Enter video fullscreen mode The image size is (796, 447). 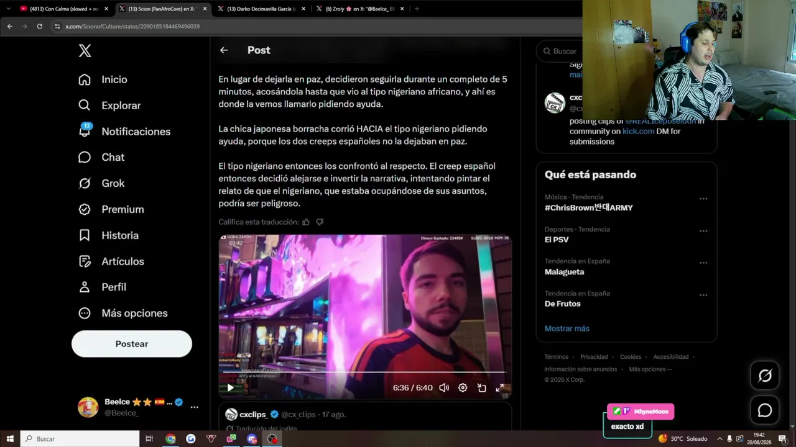pos(499,387)
